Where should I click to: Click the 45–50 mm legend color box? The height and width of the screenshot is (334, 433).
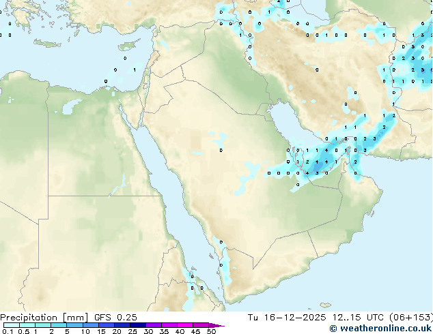201,325
